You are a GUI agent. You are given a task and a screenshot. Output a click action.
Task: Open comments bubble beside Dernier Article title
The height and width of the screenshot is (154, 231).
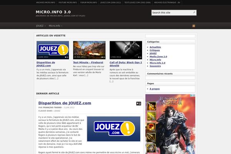pos(139,104)
